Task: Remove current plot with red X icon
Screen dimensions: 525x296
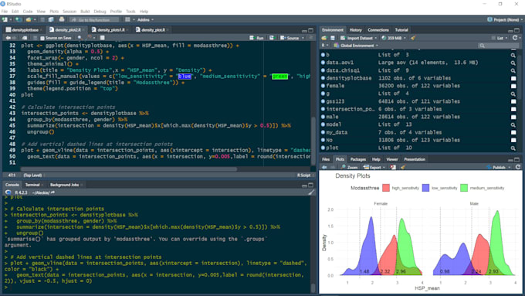Action: tap(393, 167)
